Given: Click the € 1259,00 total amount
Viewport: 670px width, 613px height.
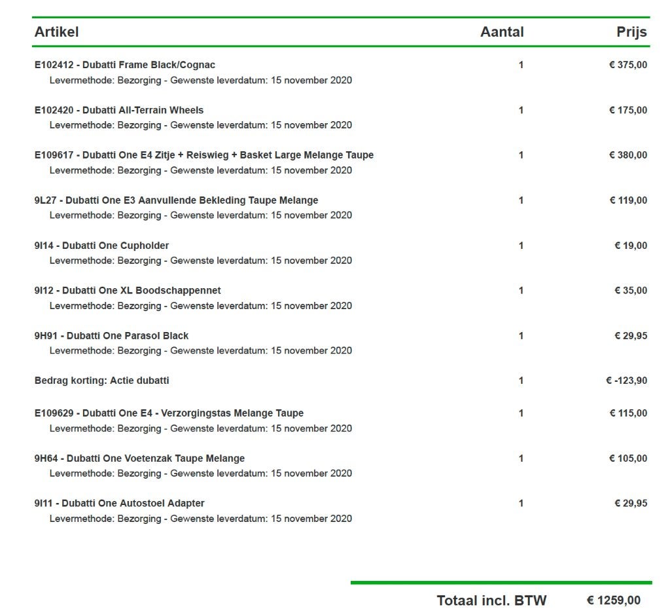Looking at the screenshot, I should [x=613, y=601].
